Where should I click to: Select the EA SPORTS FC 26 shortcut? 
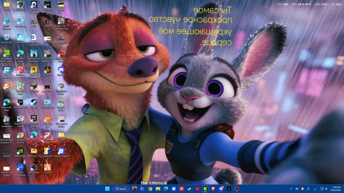pyautogui.click(x=48, y=8)
